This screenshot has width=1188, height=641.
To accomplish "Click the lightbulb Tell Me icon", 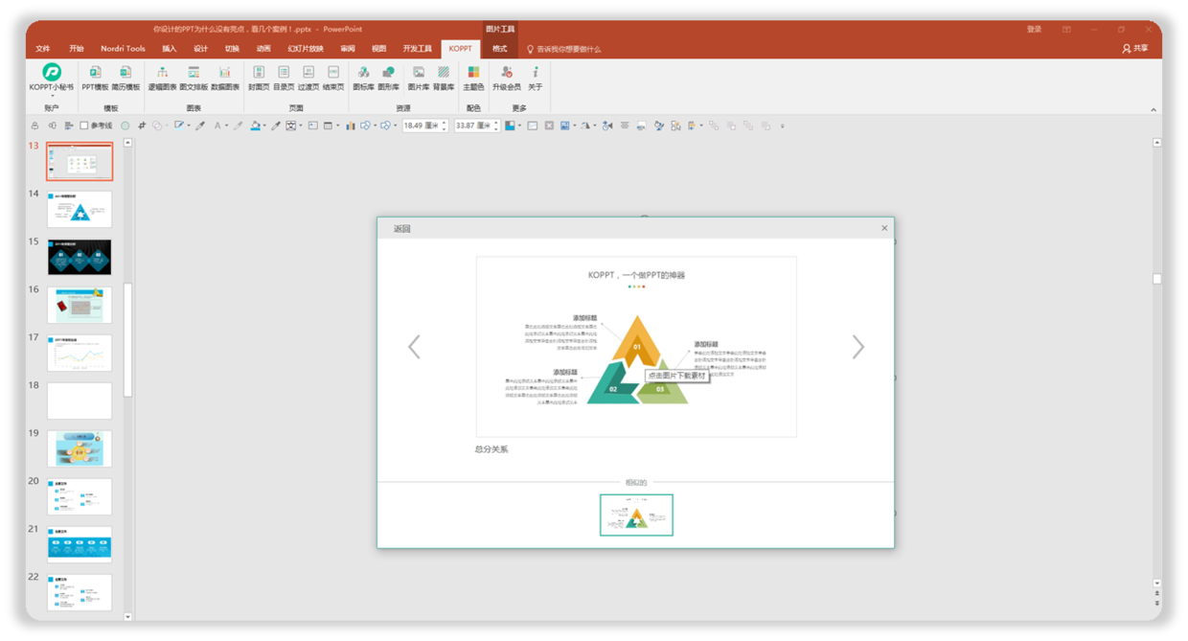I will pyautogui.click(x=530, y=49).
